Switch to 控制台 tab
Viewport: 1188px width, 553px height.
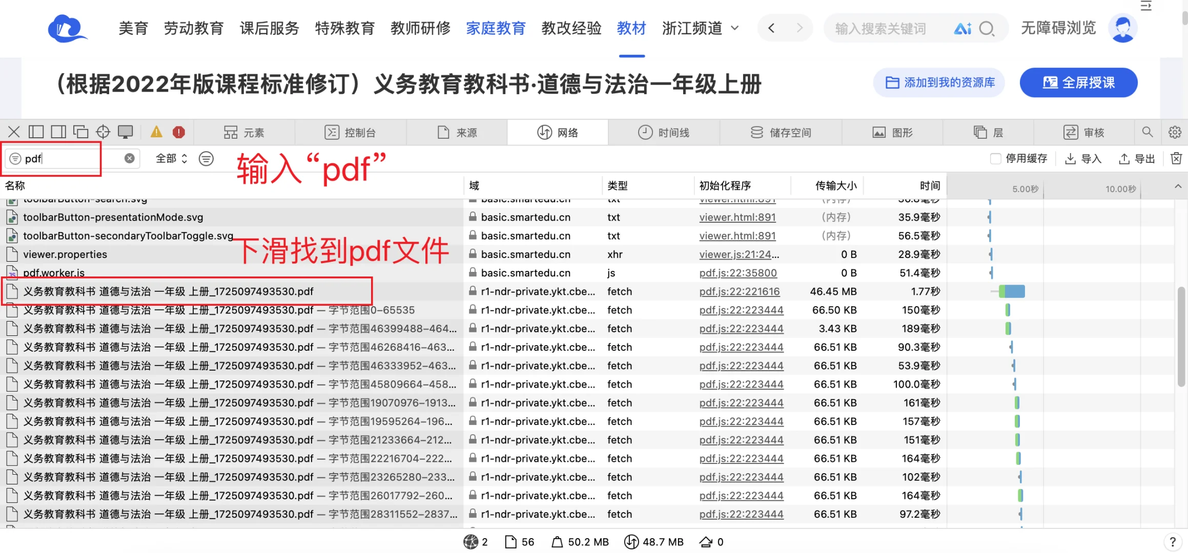(351, 133)
